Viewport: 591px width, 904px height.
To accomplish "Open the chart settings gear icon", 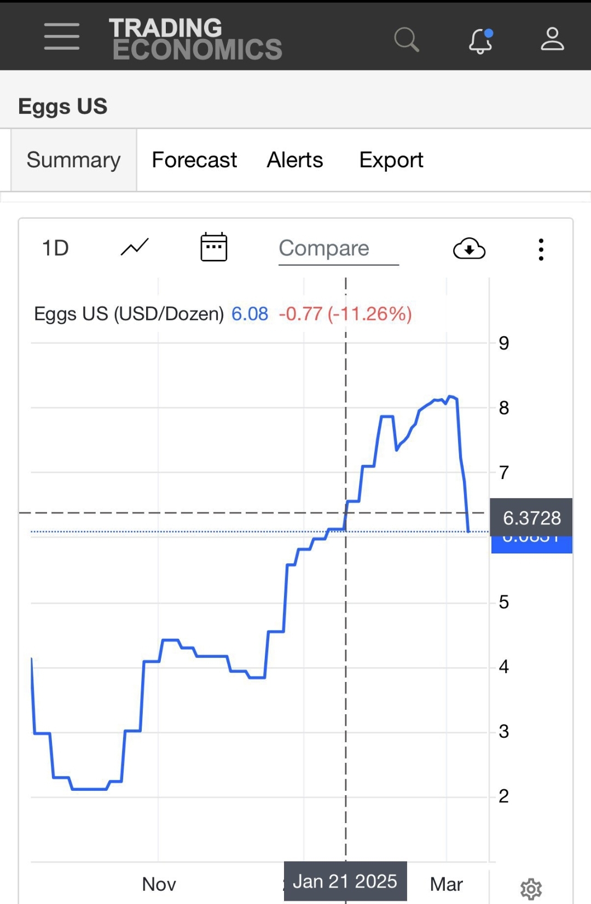I will pyautogui.click(x=531, y=889).
